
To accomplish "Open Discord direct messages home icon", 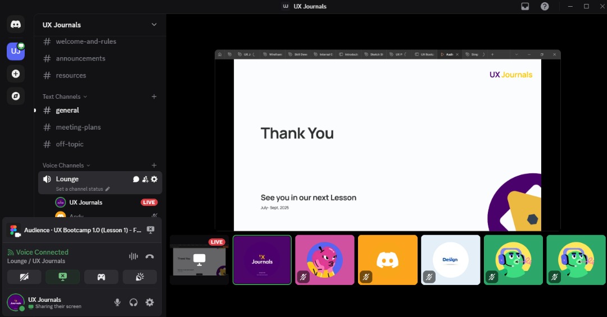I will click(x=16, y=24).
